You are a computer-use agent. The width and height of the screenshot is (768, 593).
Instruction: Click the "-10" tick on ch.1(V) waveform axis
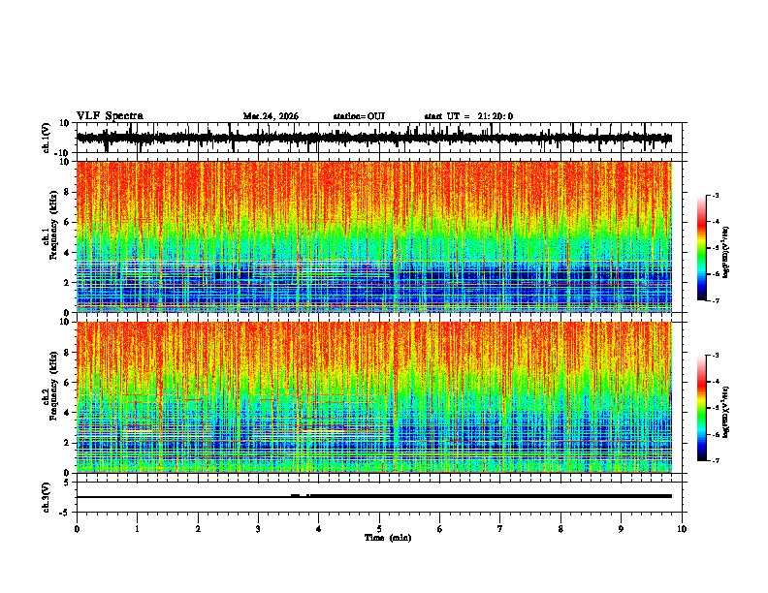[x=63, y=153]
